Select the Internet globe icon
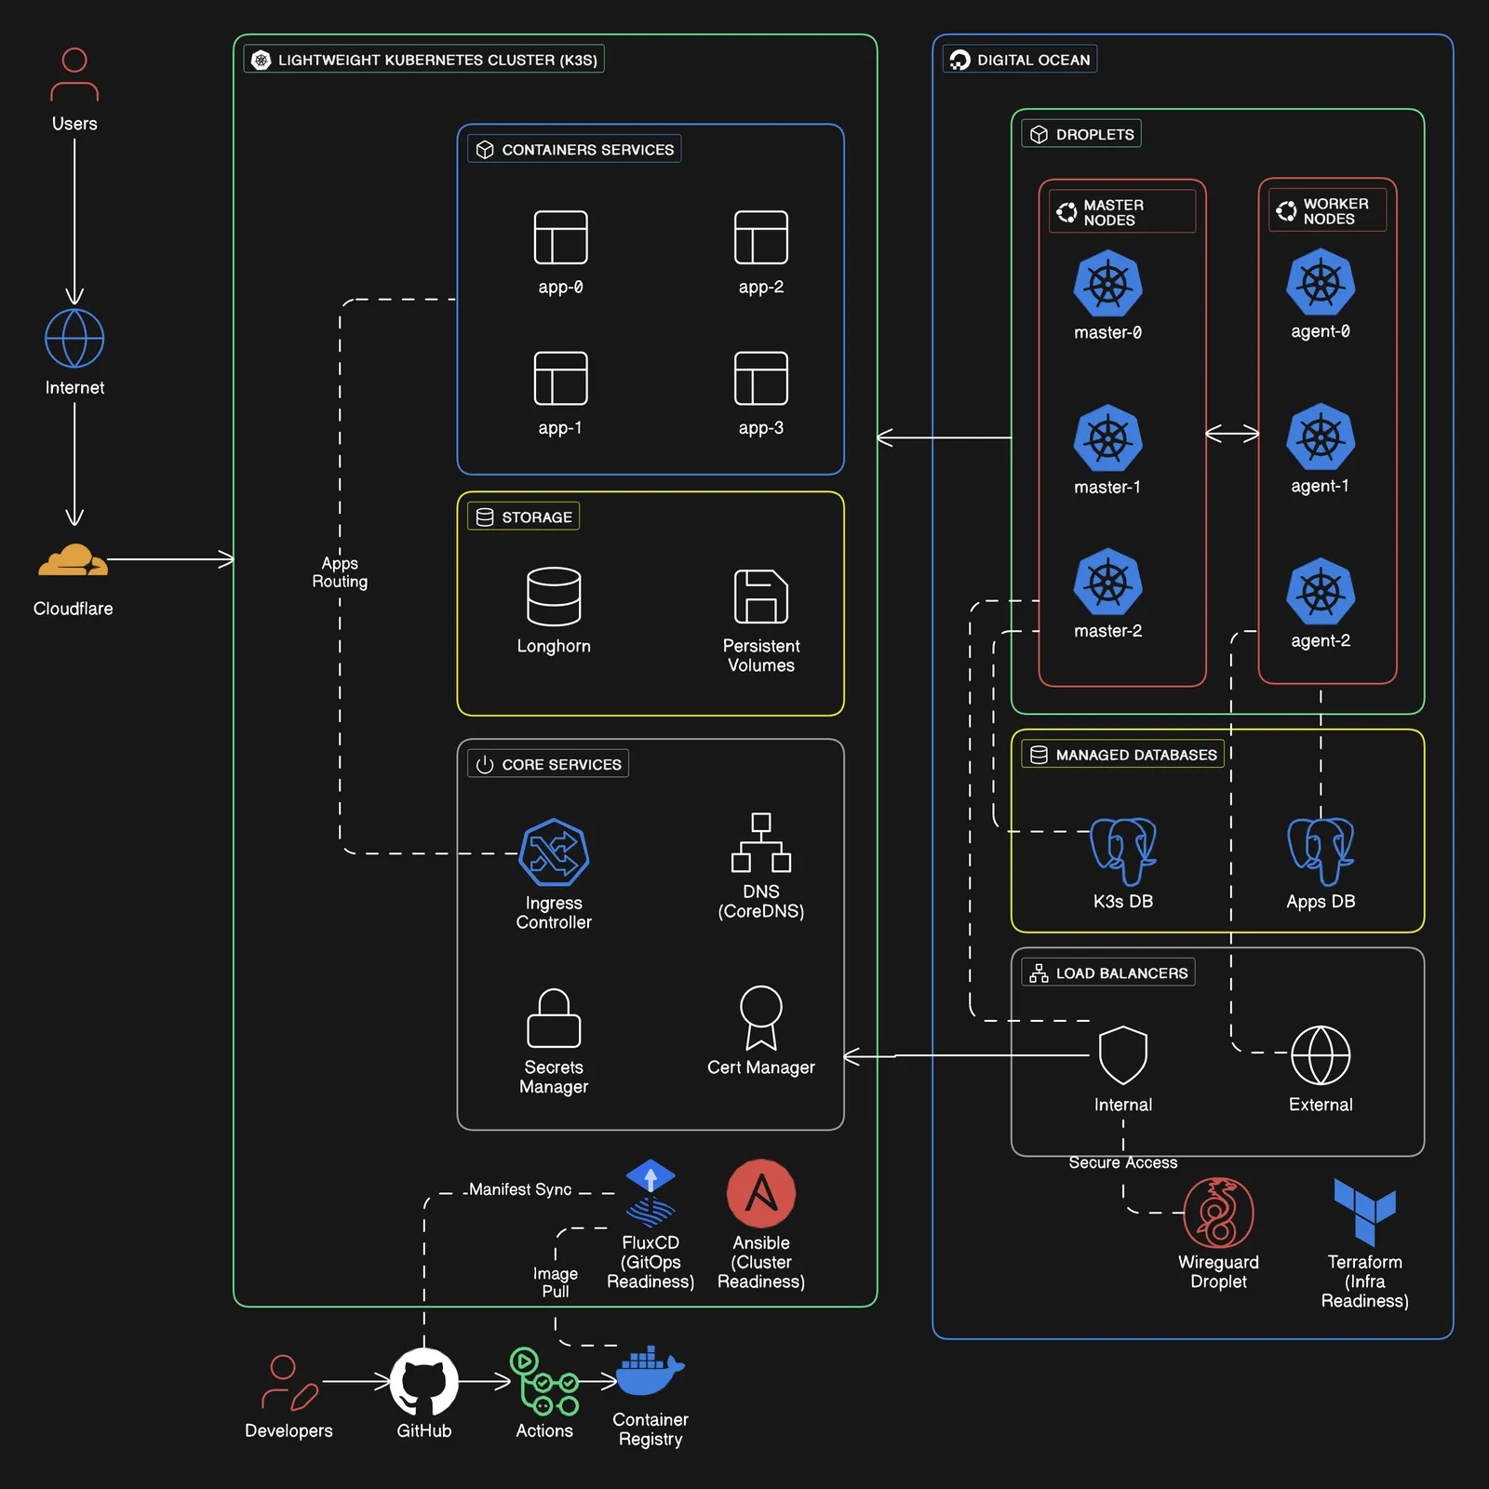The height and width of the screenshot is (1489, 1489). coord(74,338)
